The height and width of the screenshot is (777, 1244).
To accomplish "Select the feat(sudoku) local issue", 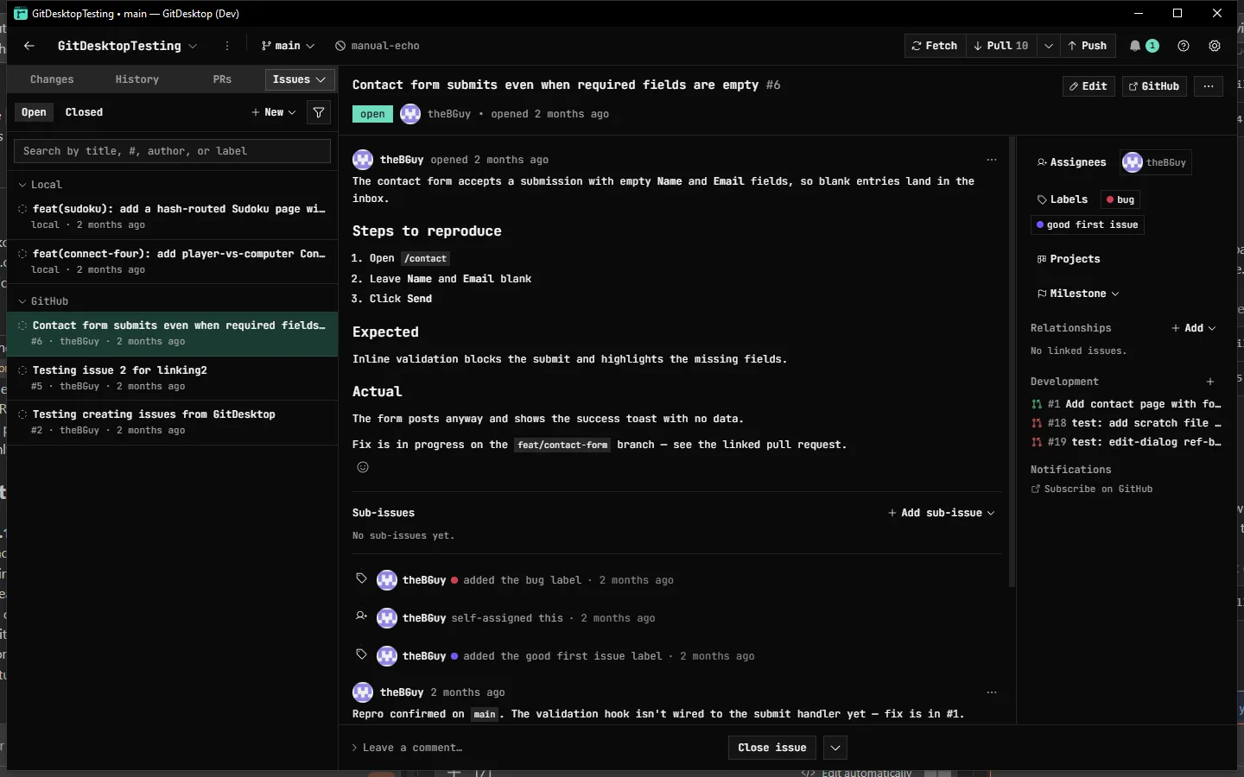I will click(172, 217).
